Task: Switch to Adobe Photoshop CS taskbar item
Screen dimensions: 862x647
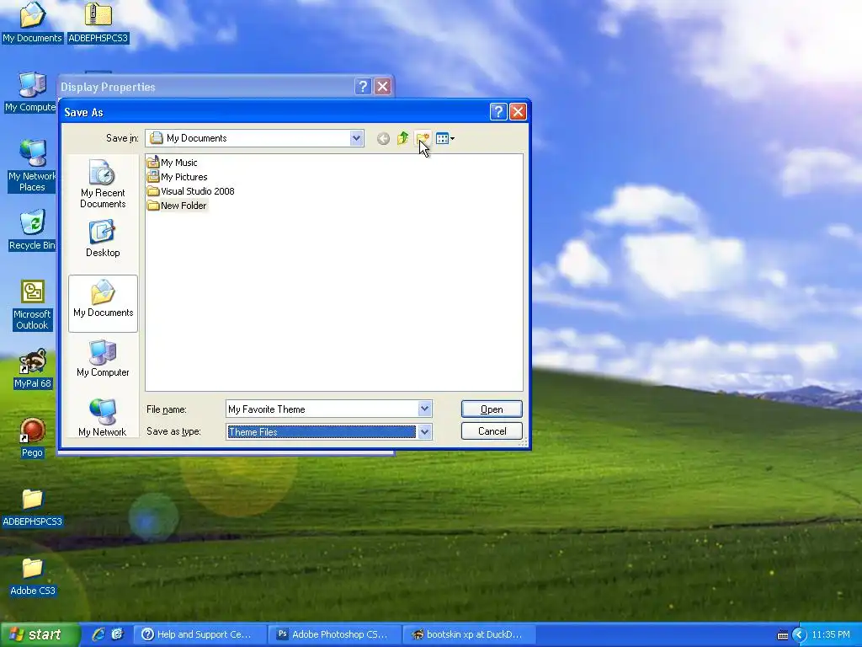Action: [335, 634]
